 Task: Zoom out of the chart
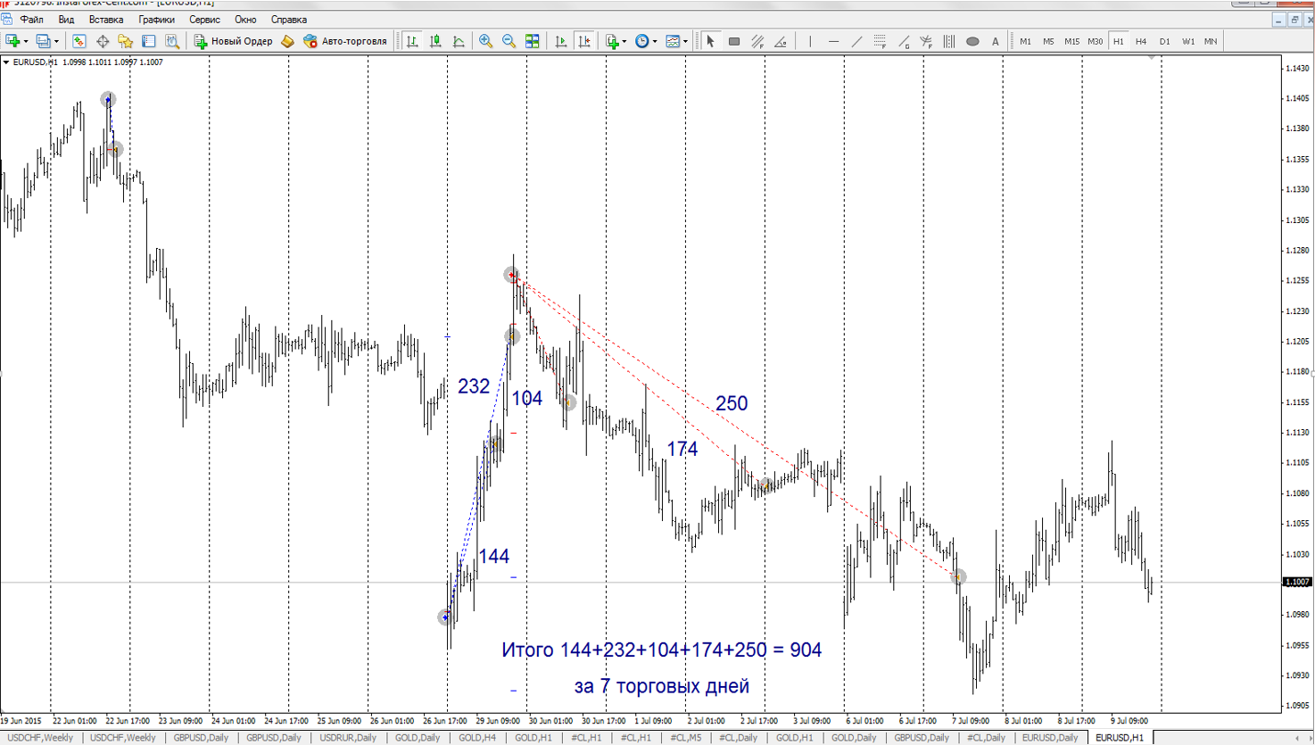point(509,41)
